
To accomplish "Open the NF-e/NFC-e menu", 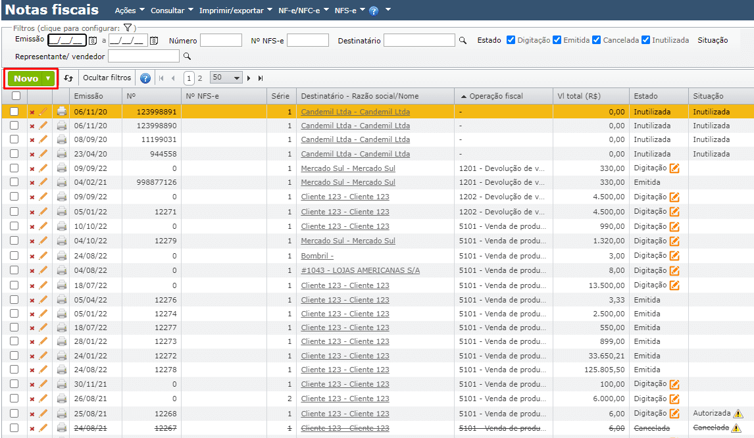I will 299,11.
